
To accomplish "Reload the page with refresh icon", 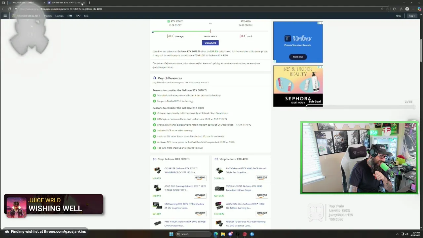I will point(9,9).
